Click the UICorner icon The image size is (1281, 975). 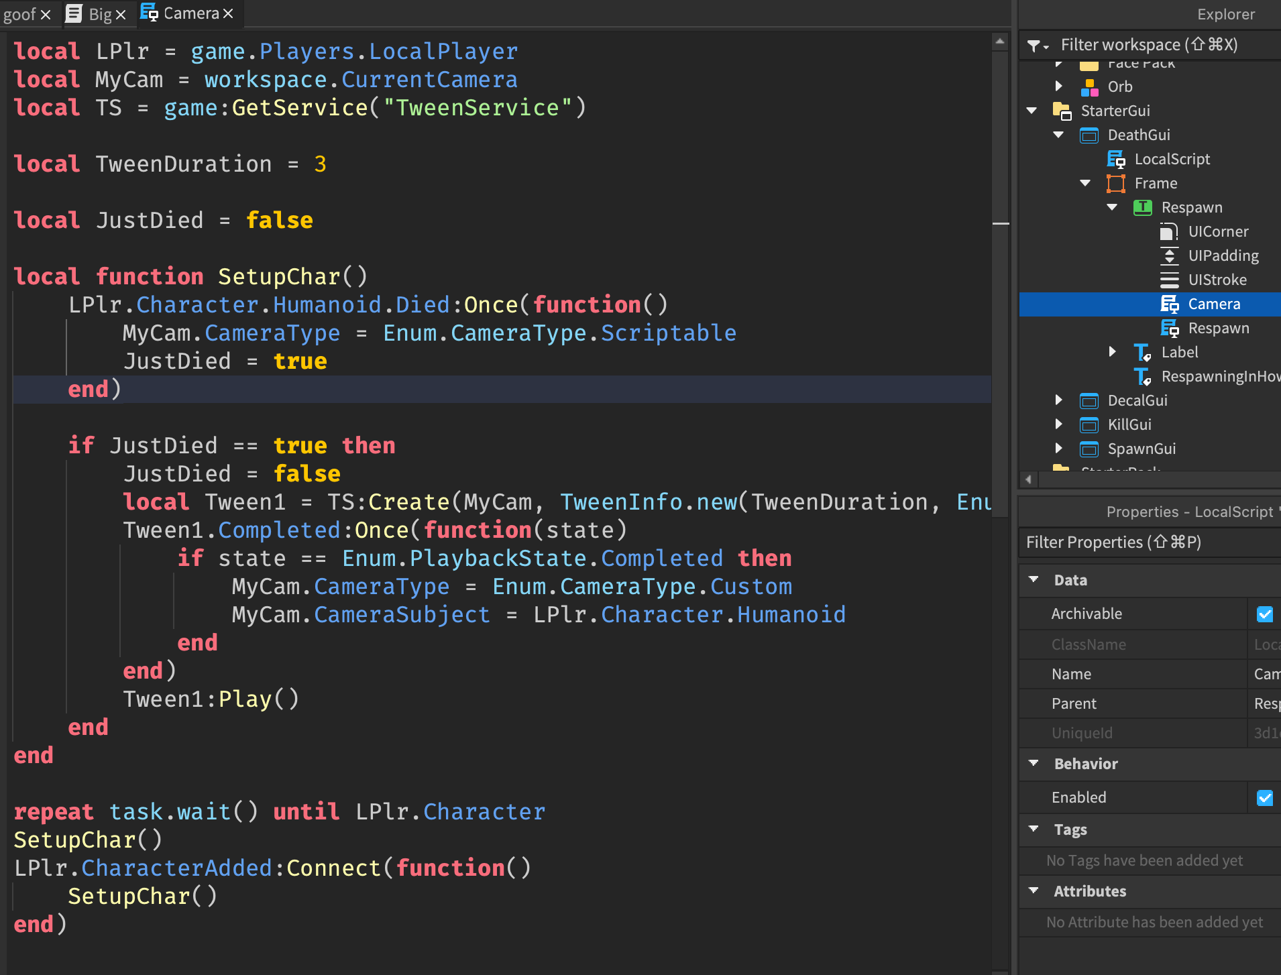[1170, 232]
